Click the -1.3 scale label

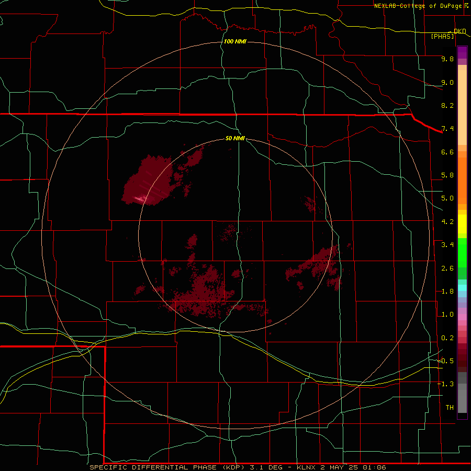tap(445, 384)
